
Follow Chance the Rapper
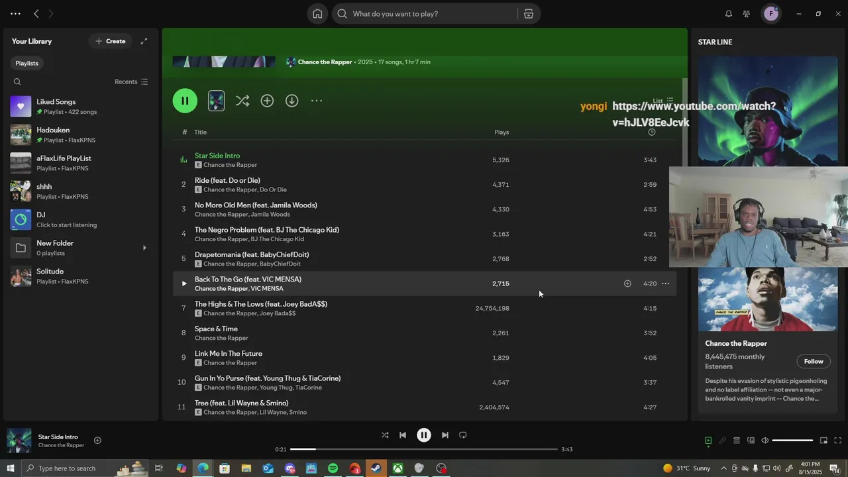[814, 361]
